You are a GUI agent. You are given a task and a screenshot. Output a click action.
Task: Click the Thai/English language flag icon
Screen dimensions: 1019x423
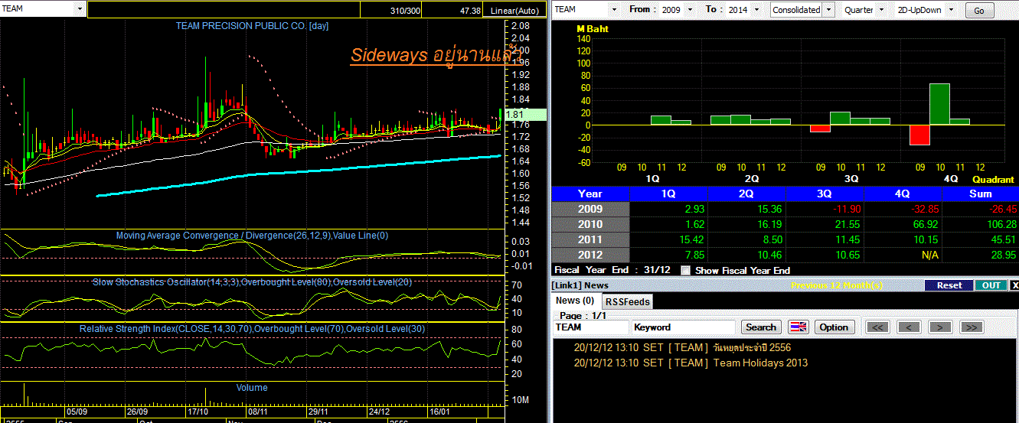coord(799,327)
